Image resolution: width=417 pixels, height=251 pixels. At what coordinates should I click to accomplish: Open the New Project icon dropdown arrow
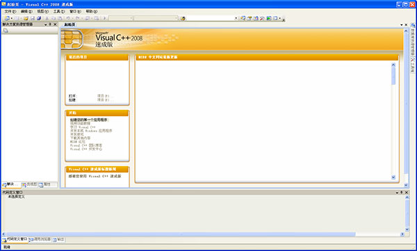point(11,18)
